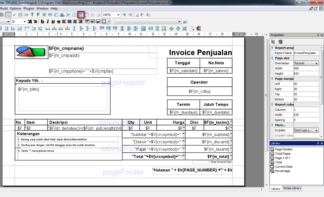The height and width of the screenshot is (197, 324).
Task: Select the Chart element tool
Action: (x=62, y=15)
